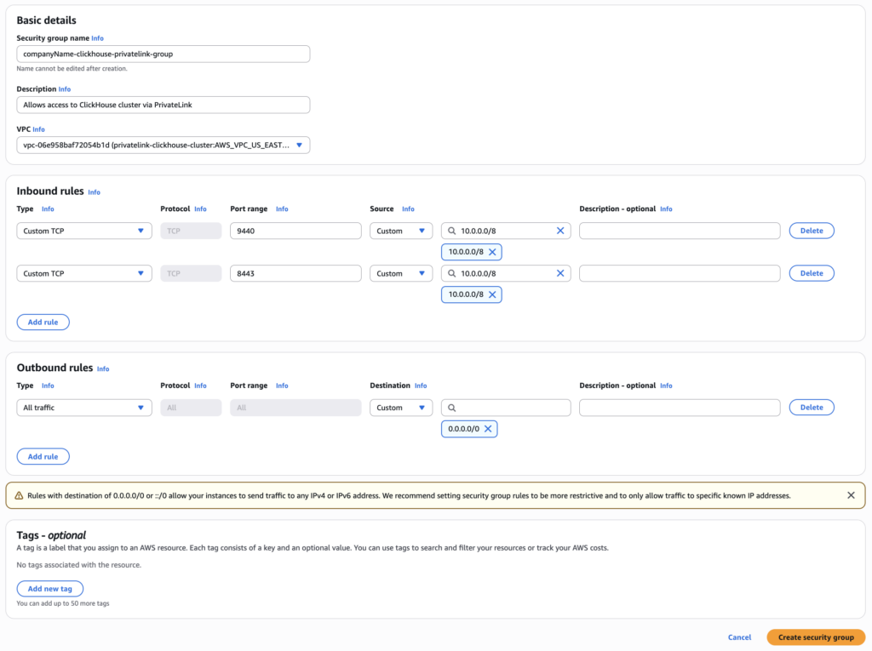Image resolution: width=872 pixels, height=651 pixels.
Task: Clear the source search field for port 9440
Action: (560, 231)
